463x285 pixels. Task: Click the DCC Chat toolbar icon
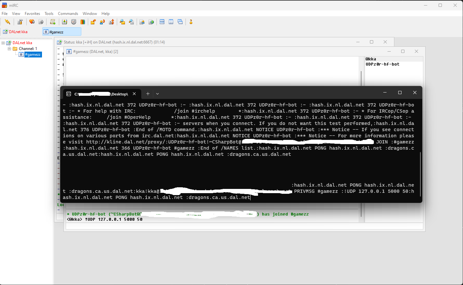[x=102, y=22]
